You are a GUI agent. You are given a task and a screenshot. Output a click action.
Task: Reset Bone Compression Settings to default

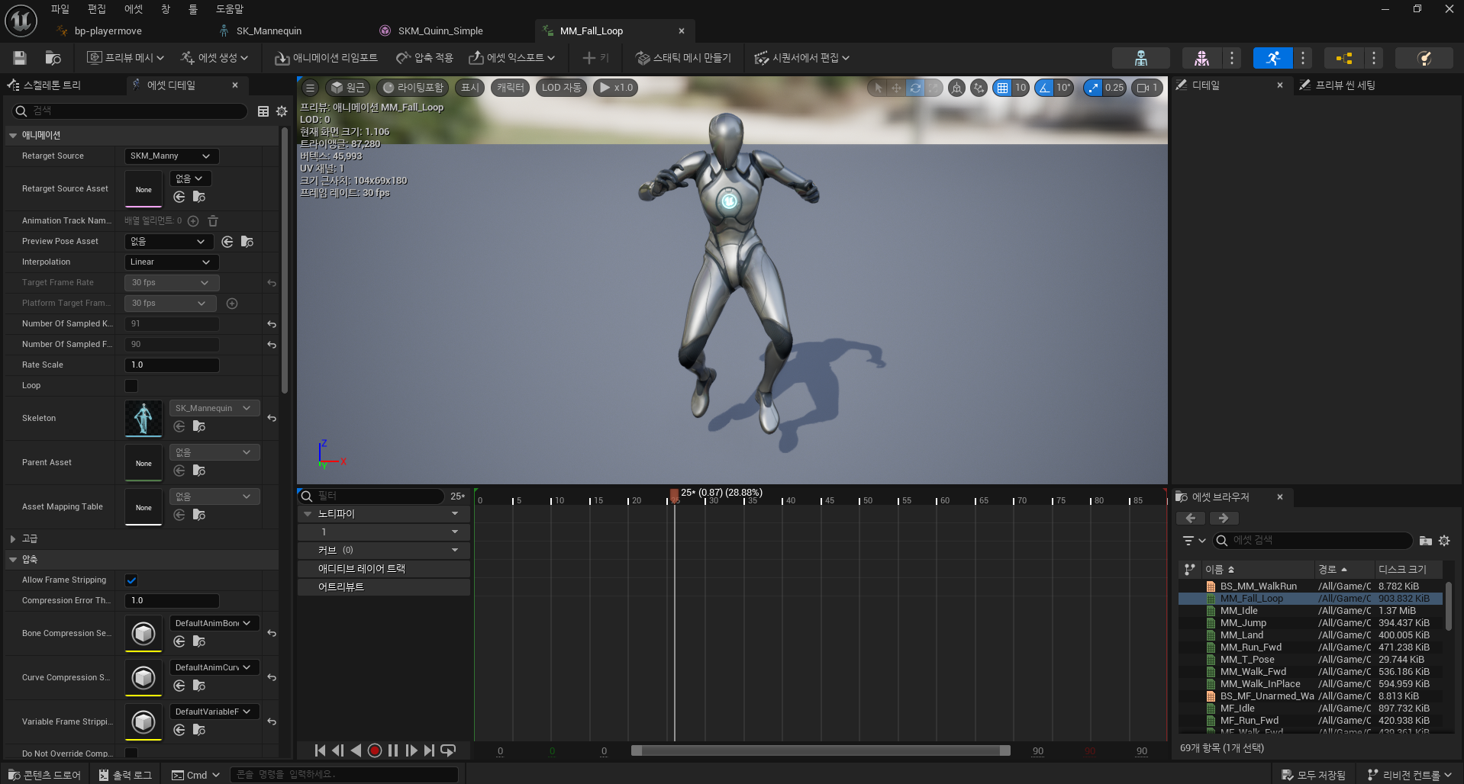(272, 634)
